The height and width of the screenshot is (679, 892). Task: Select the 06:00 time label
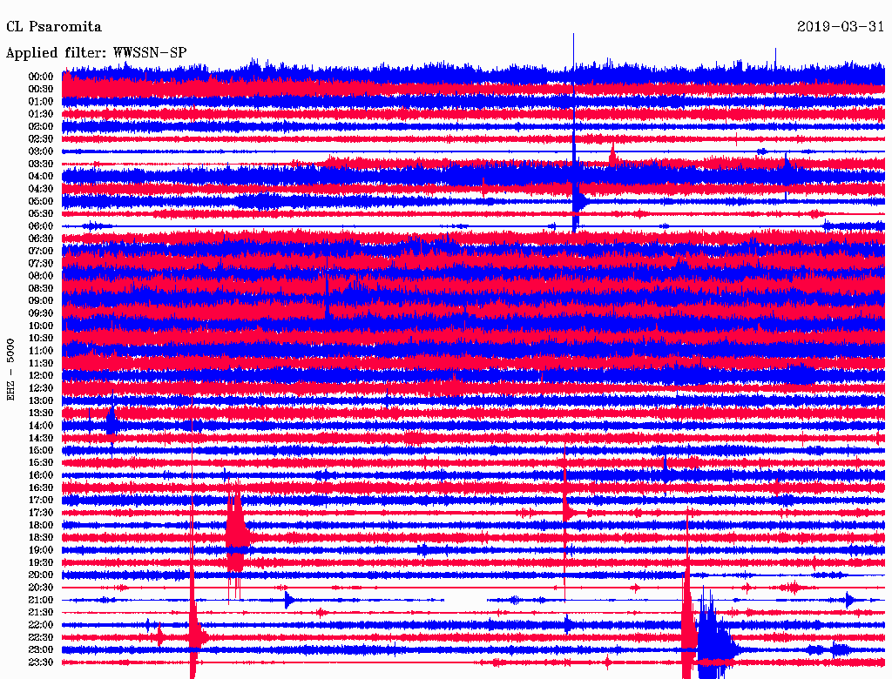pos(41,226)
